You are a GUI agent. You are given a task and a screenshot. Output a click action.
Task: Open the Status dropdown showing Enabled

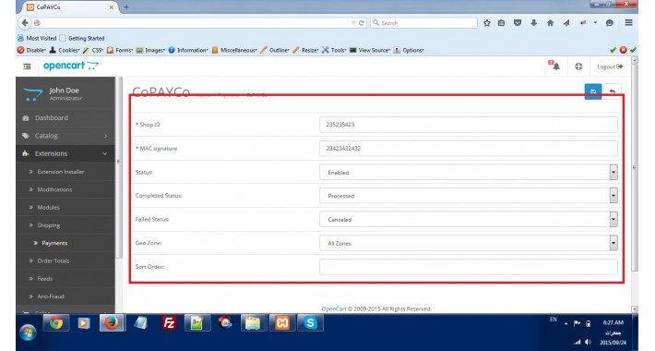click(x=469, y=172)
